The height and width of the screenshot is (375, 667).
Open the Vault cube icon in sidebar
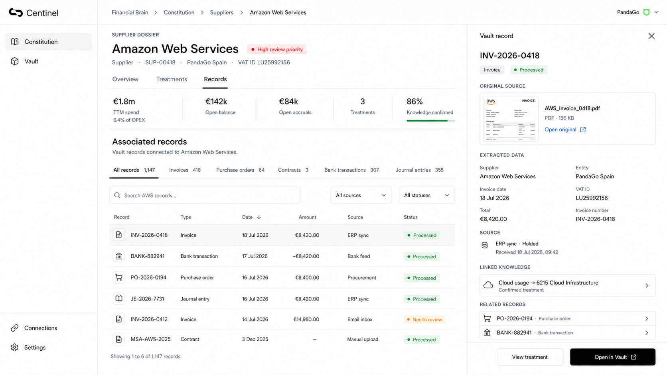15,61
